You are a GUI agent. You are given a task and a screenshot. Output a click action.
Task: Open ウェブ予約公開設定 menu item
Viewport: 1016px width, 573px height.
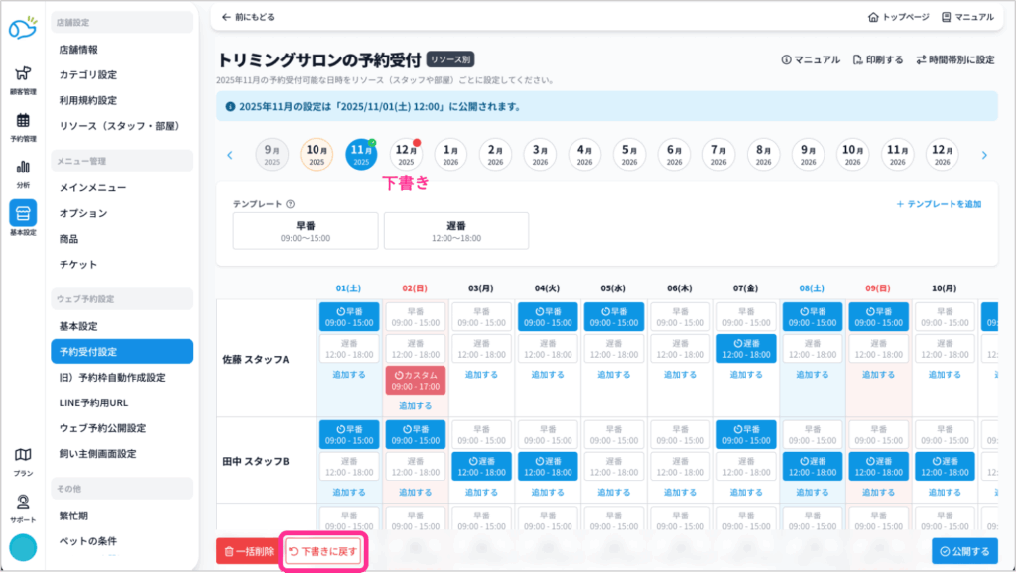(102, 428)
